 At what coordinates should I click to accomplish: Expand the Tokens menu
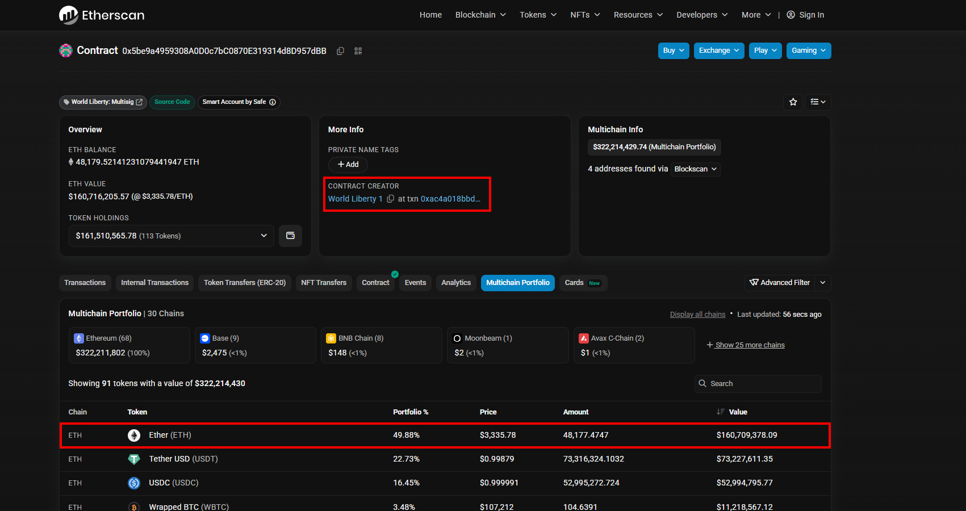click(x=538, y=15)
